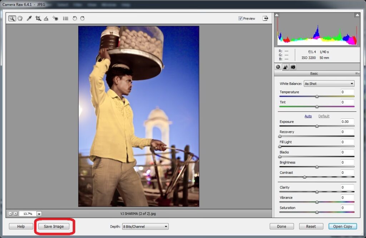Rotate image 90° counterclockwise

click(75, 19)
